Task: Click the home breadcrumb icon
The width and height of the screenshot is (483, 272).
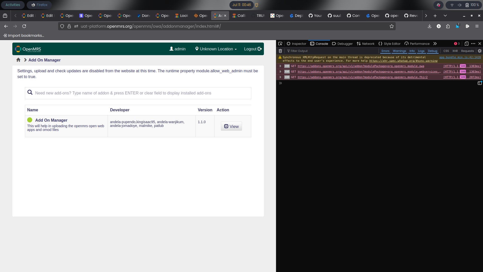Action: click(x=18, y=60)
